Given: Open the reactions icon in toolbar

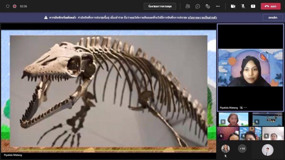Looking at the screenshot, I should coord(208,6).
